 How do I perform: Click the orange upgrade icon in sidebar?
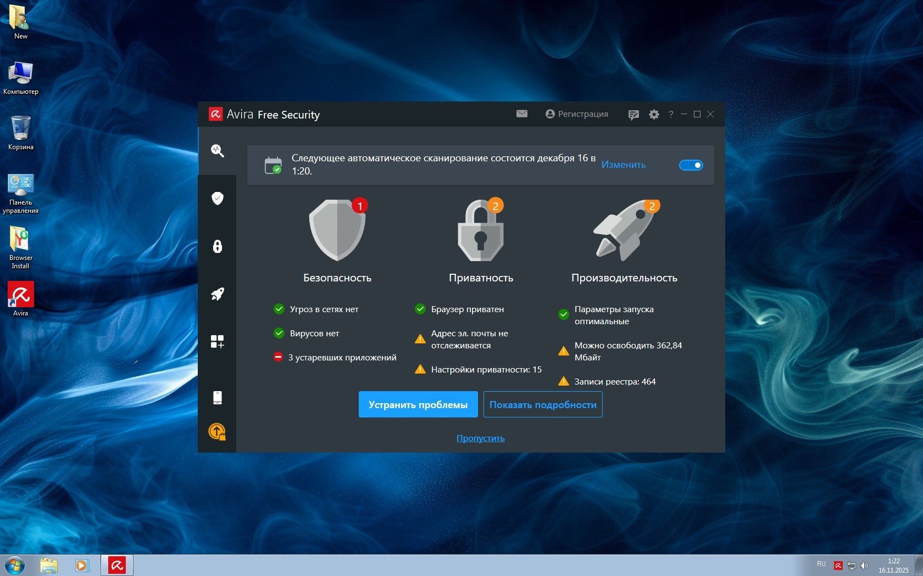click(x=218, y=432)
